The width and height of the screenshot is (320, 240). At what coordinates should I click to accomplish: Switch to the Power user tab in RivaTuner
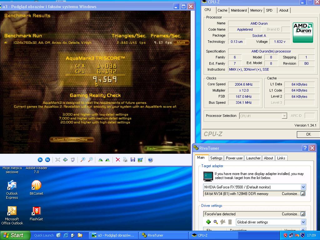coord(234,158)
